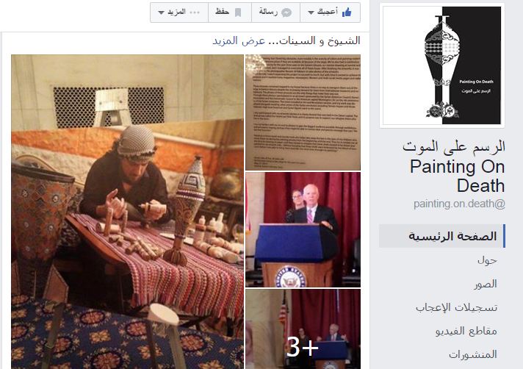Click the bookmark Save icon
Viewport: 523px width, 369px height.
[238, 12]
